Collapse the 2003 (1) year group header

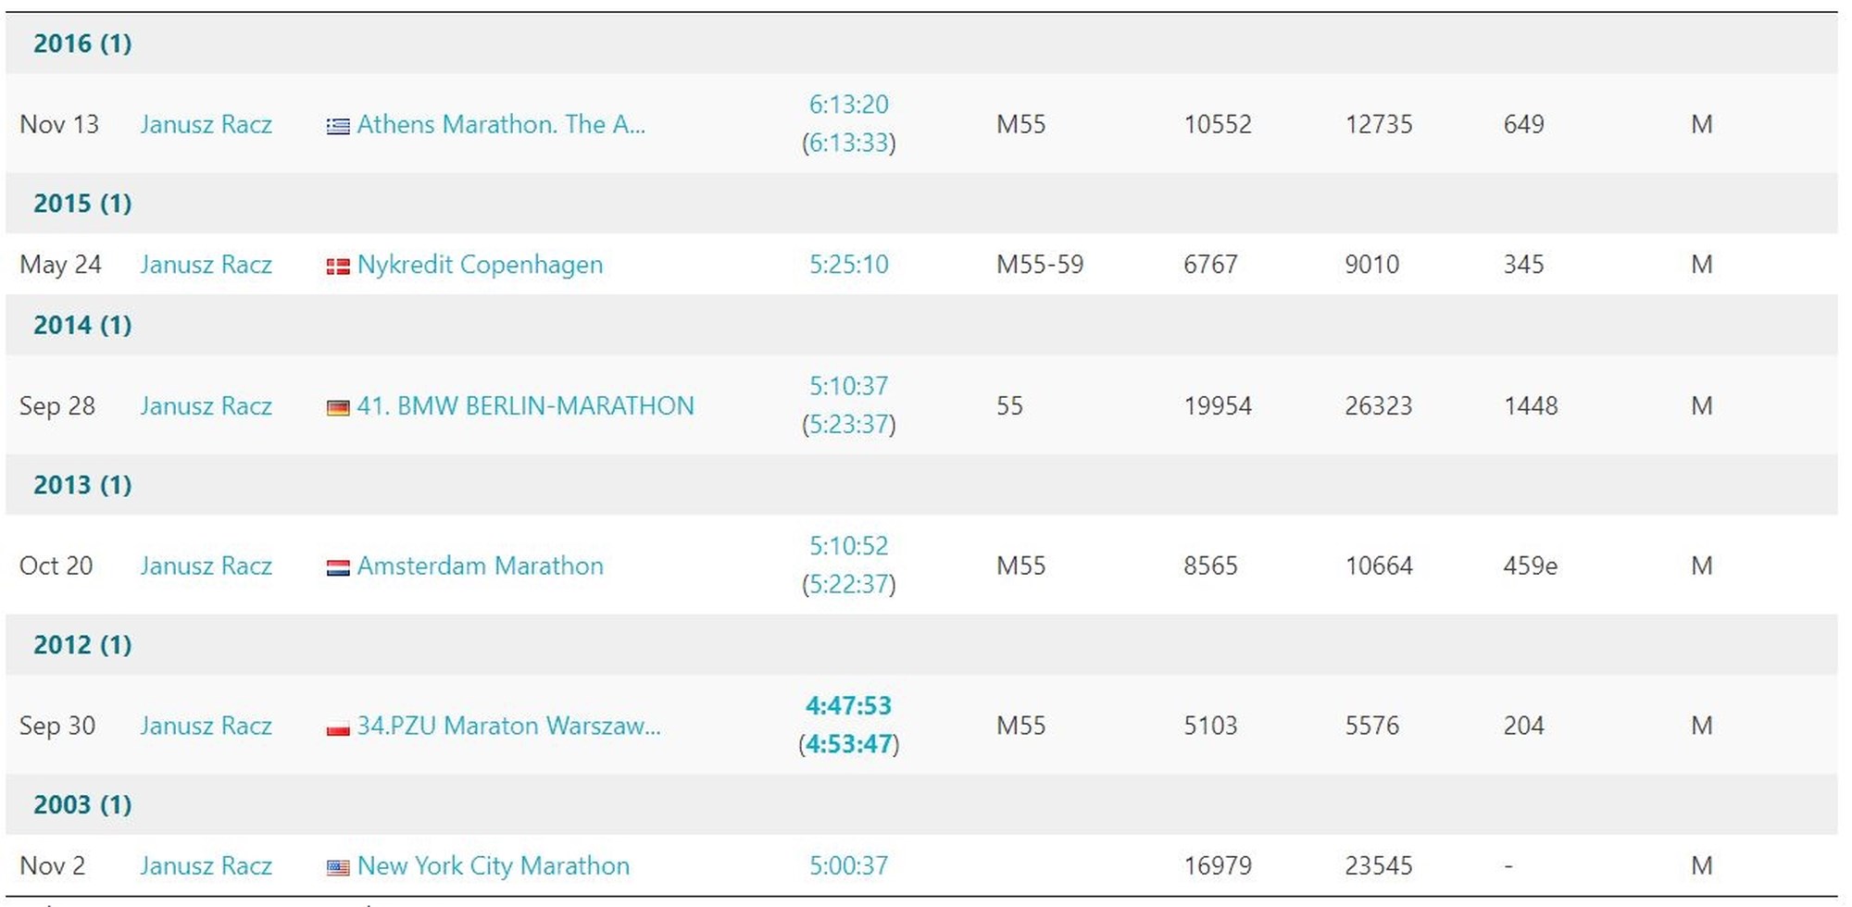coord(82,804)
